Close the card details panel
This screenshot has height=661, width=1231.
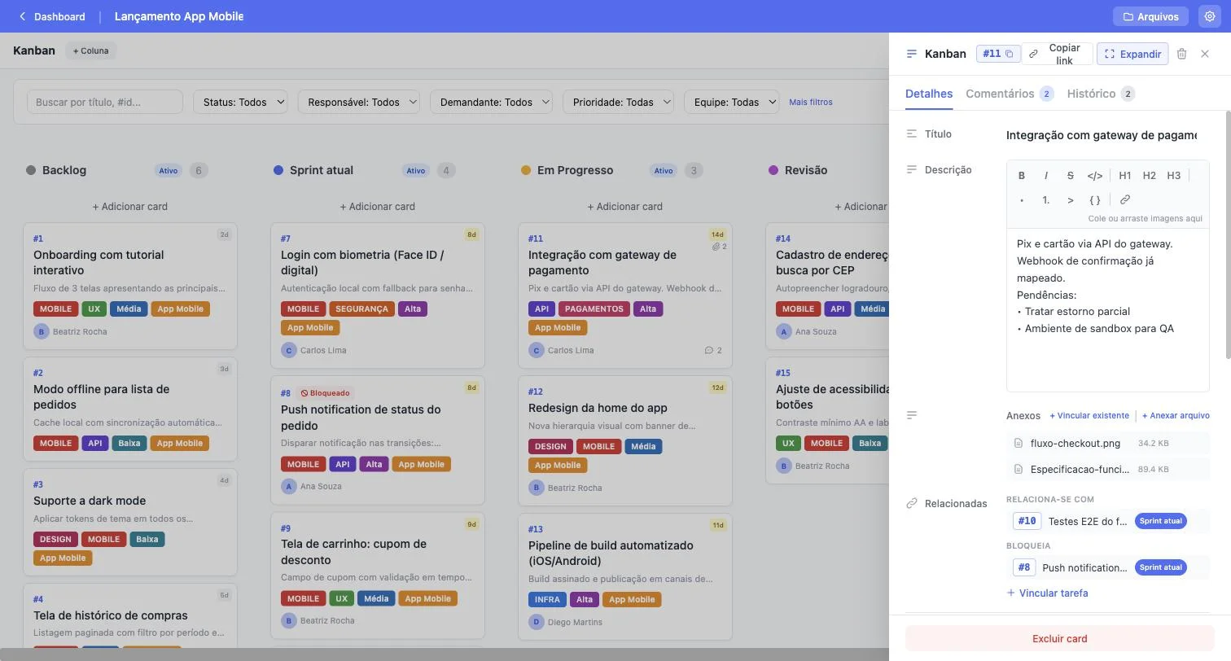pyautogui.click(x=1205, y=54)
